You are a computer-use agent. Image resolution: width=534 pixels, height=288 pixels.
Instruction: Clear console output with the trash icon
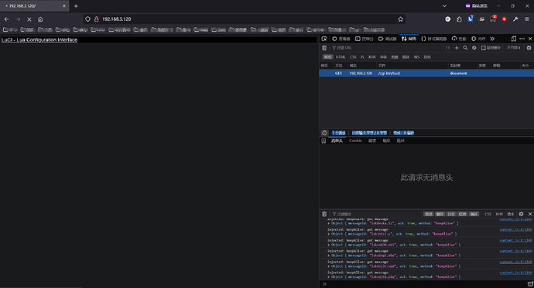tap(324, 214)
